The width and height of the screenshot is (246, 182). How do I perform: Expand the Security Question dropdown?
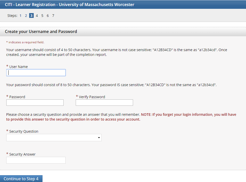tap(54, 138)
